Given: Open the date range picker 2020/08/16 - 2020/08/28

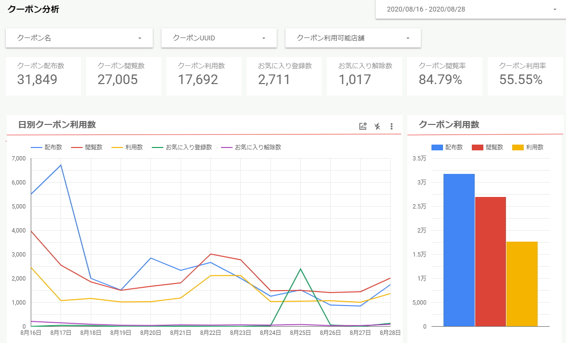Looking at the screenshot, I should pos(471,9).
